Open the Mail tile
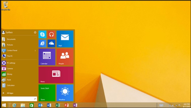Screen dimensions: 191x108 [x=65, y=39]
